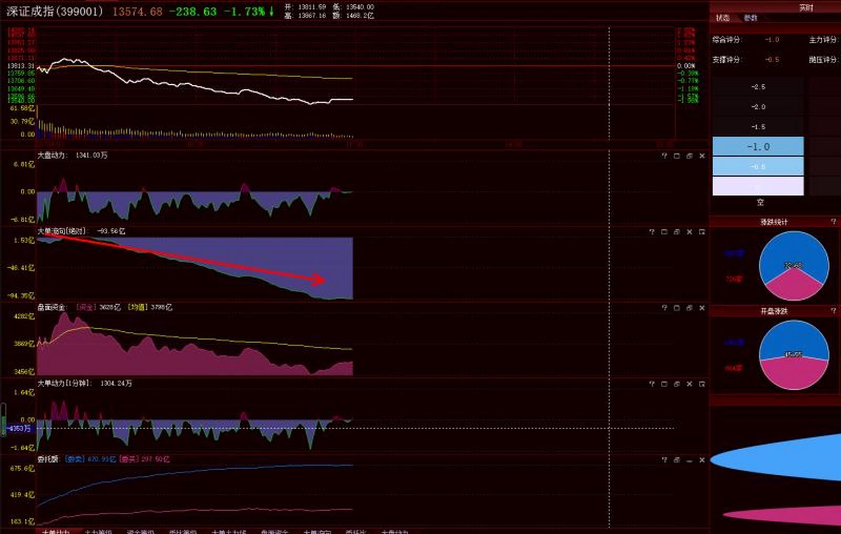841x534 pixels.
Task: Maximize the 大盘动力 chart panel
Action: 677,156
